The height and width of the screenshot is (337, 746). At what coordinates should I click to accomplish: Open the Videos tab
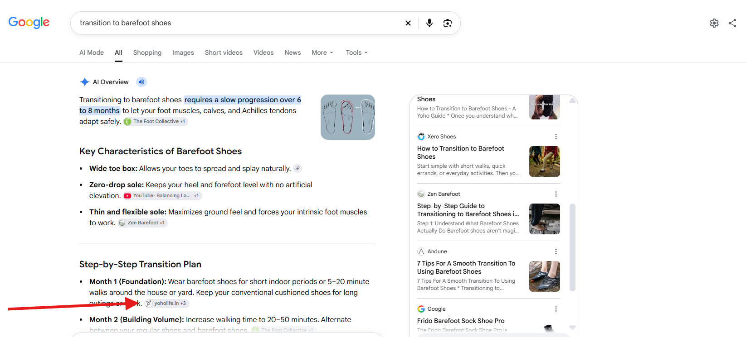tap(263, 52)
